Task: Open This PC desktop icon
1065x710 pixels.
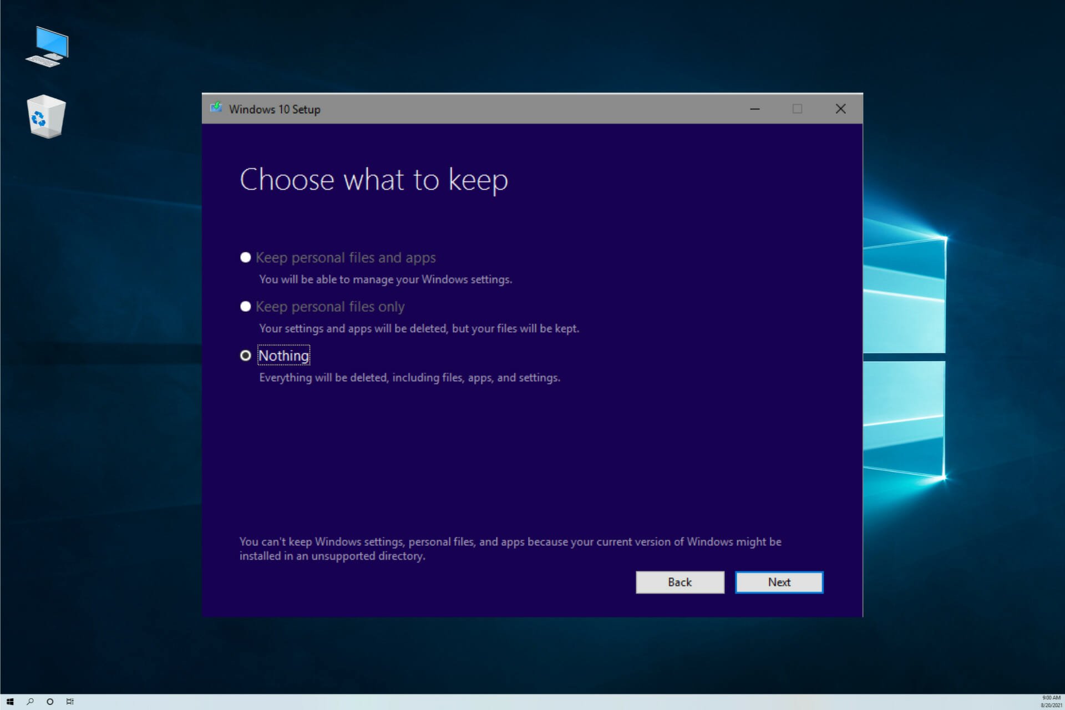Action: tap(48, 47)
